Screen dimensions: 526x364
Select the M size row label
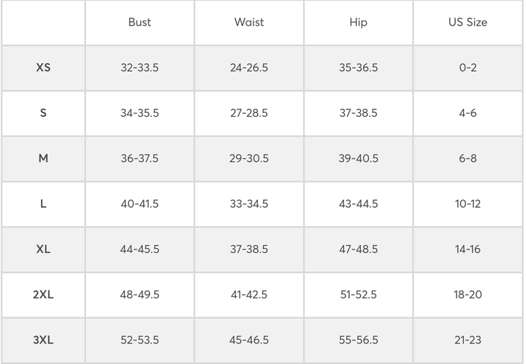(x=43, y=158)
